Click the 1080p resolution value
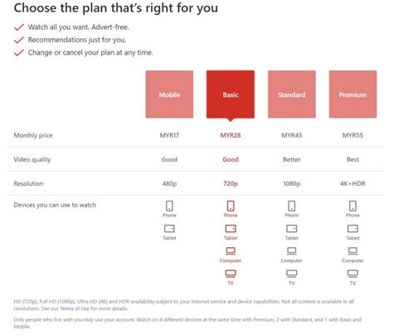The width and height of the screenshot is (393, 335). [x=292, y=183]
